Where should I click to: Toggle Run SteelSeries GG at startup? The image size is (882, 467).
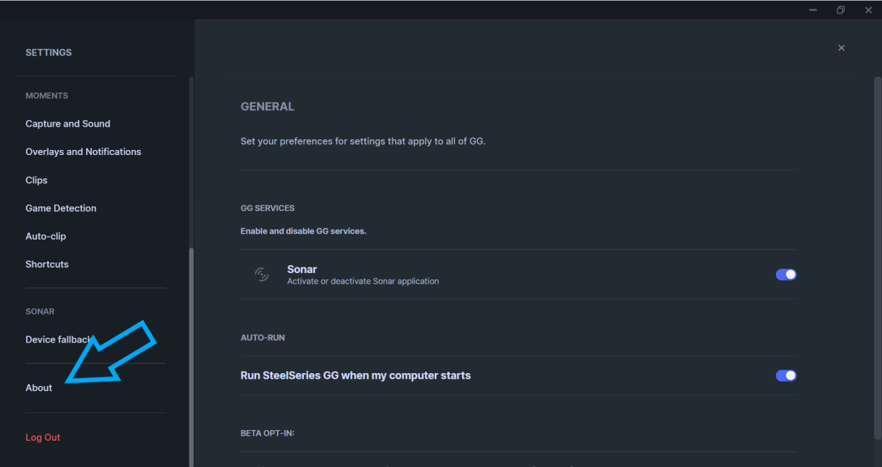coord(786,375)
